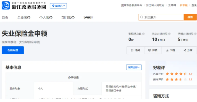Viewport: 197px width, 102px height.
Task: Click the 0次 on-site visits value
Action: pos(131,39)
